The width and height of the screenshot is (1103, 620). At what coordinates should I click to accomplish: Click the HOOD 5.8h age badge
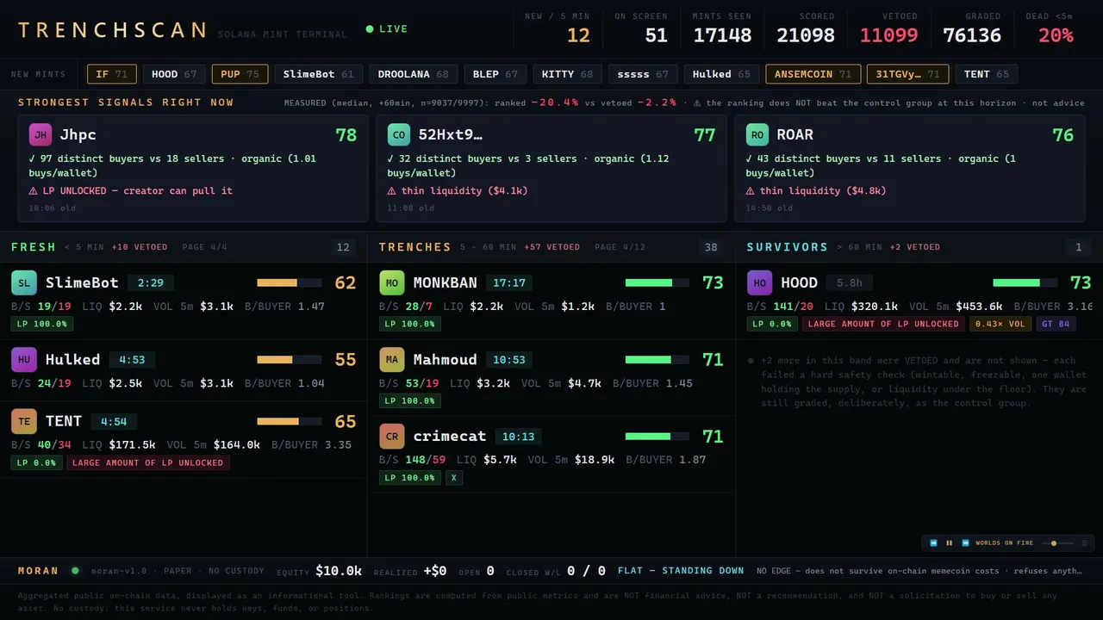point(850,282)
